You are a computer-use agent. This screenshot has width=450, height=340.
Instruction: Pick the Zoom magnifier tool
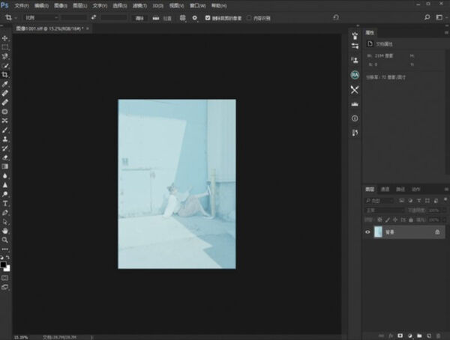click(x=5, y=240)
